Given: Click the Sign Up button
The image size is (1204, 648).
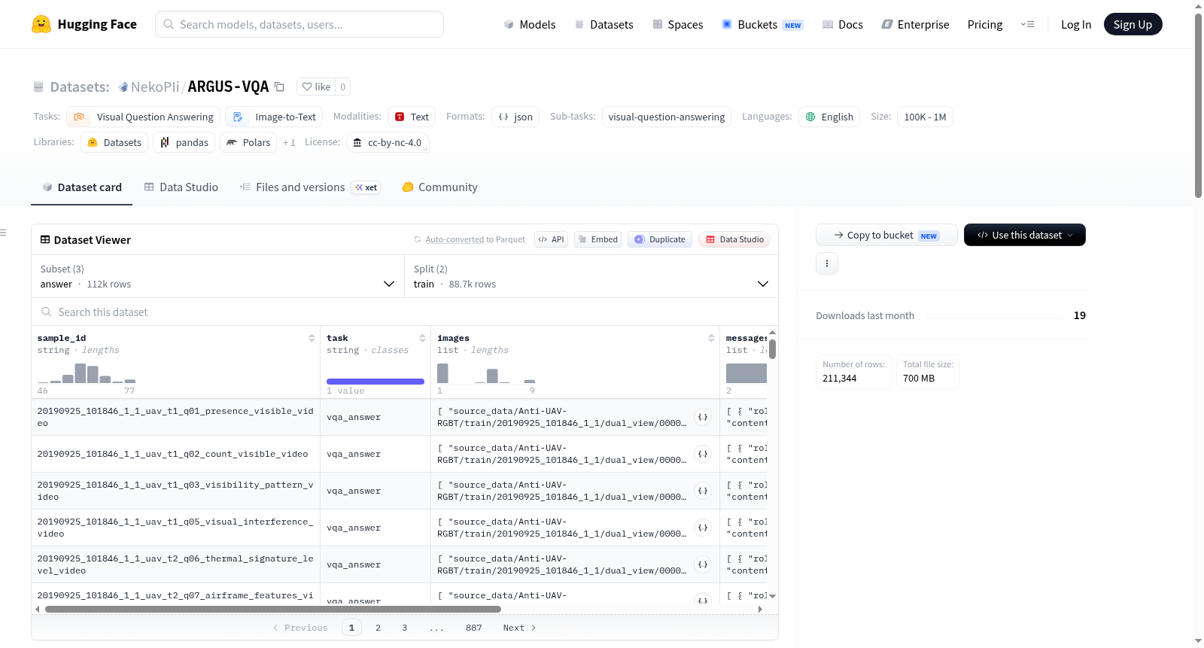Looking at the screenshot, I should (1133, 24).
